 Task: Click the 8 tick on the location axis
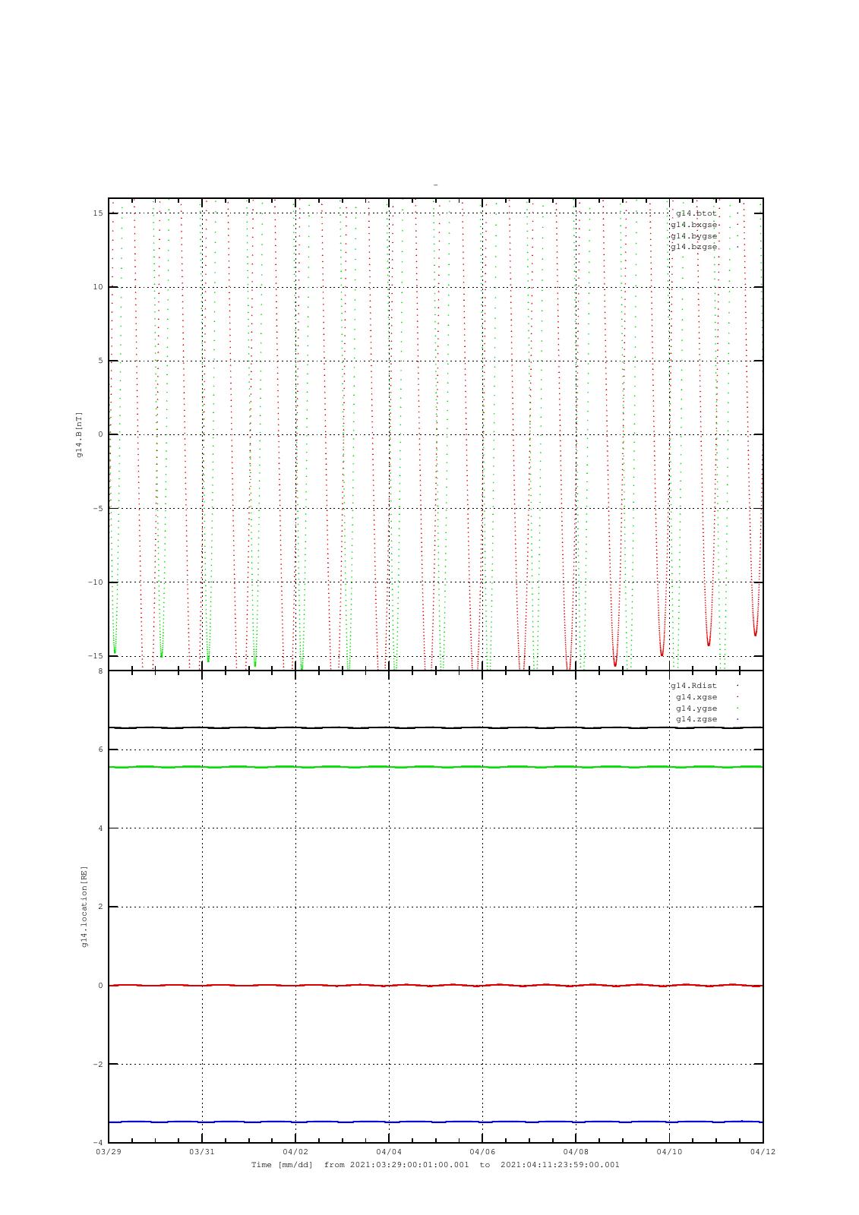100,671
